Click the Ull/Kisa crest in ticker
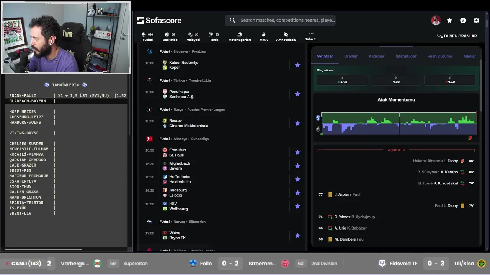The image size is (490, 275). [x=482, y=263]
